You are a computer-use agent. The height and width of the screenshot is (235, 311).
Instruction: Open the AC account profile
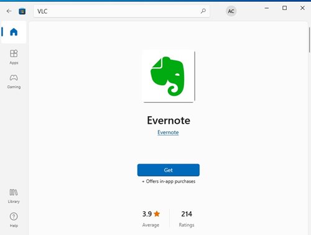point(231,11)
